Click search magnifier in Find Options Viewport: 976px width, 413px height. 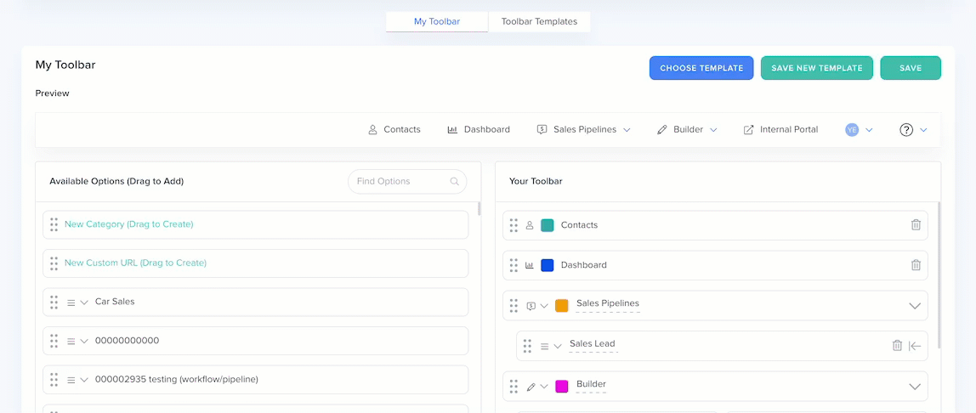pyautogui.click(x=456, y=181)
